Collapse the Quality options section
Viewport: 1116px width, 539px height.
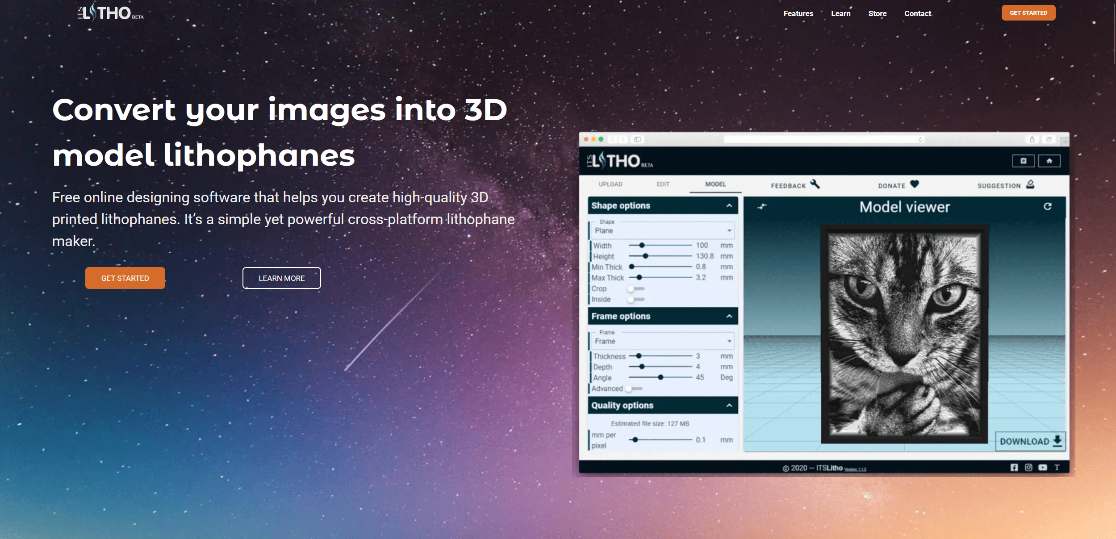(729, 405)
